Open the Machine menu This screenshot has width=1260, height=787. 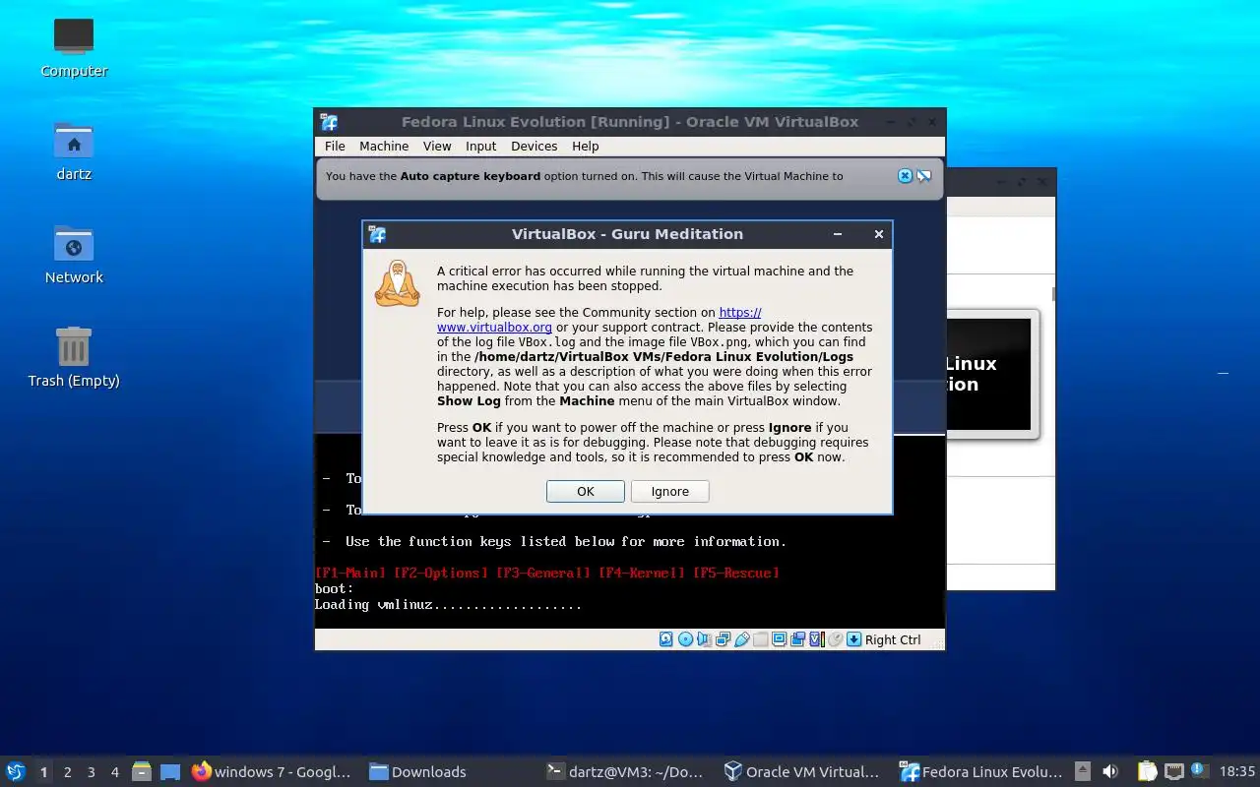(384, 146)
